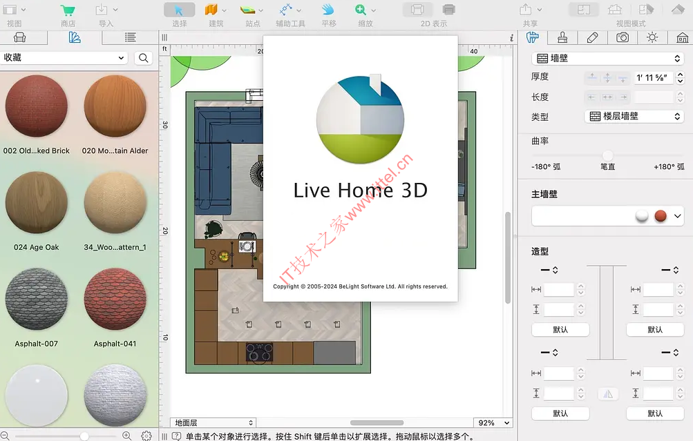Choose the 选择 arrow selection tool
Screen dimensions: 693x441
pos(179,10)
